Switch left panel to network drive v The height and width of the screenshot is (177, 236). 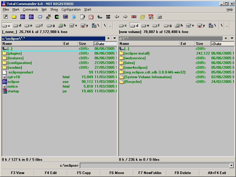(73, 25)
